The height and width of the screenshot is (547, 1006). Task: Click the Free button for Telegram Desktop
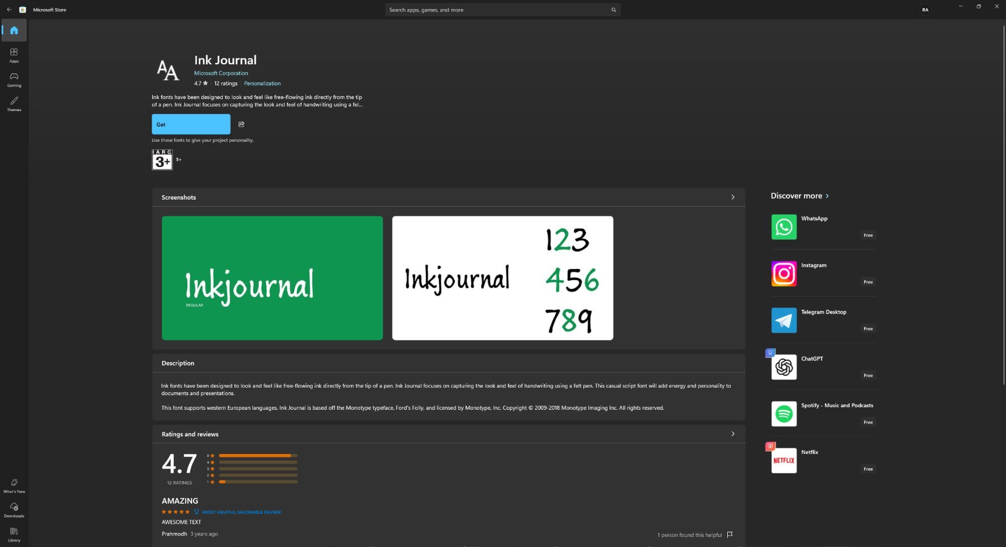tap(868, 328)
